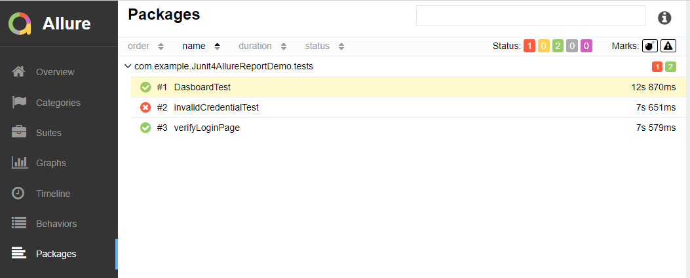Click the Timeline clock icon
Image resolution: width=690 pixels, height=278 pixels.
19,194
